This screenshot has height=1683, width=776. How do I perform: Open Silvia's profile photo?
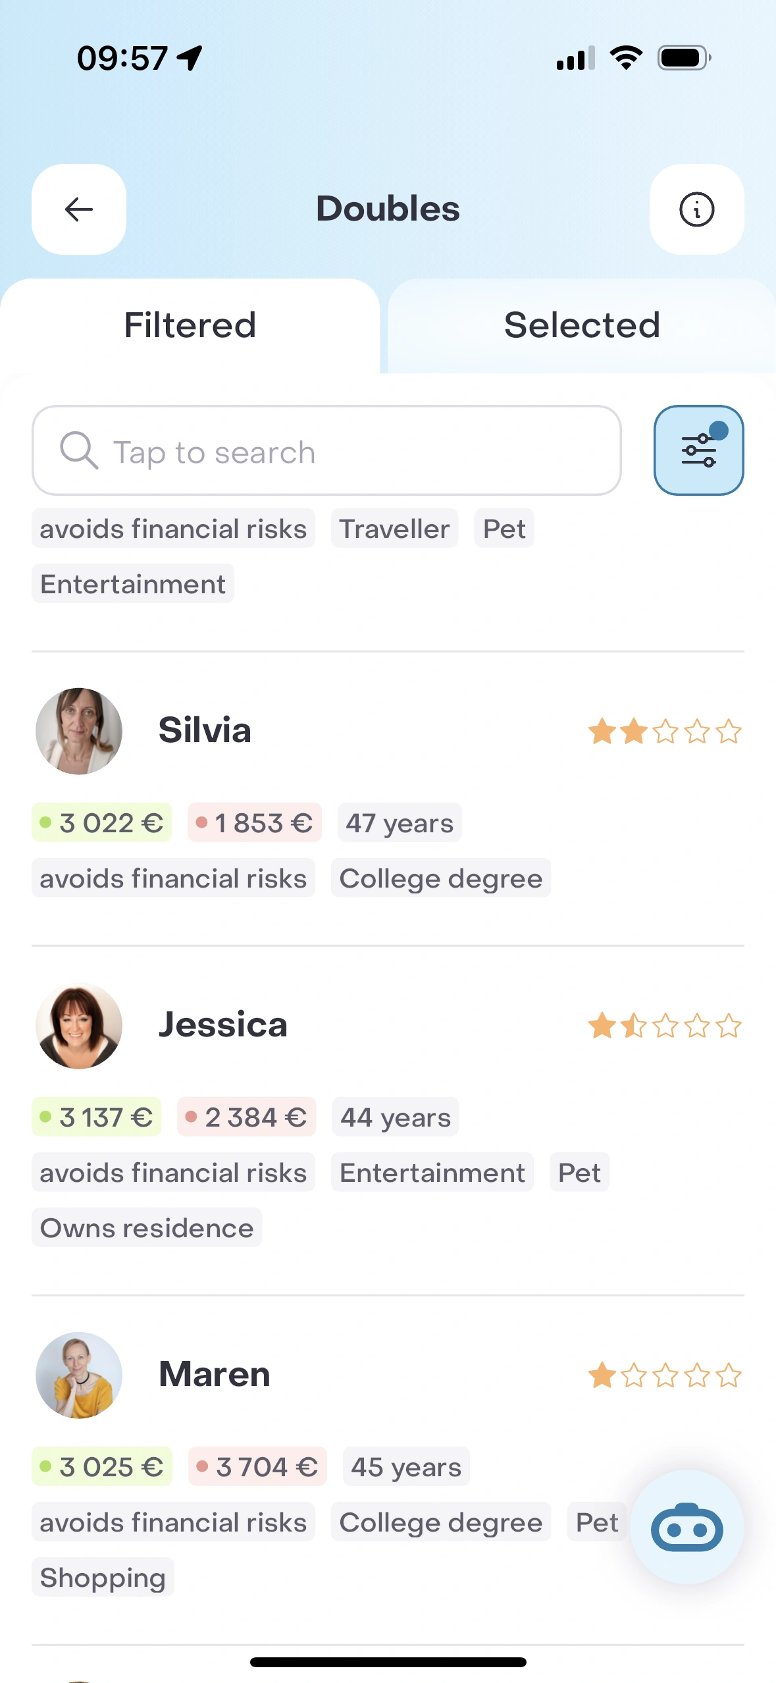(79, 731)
